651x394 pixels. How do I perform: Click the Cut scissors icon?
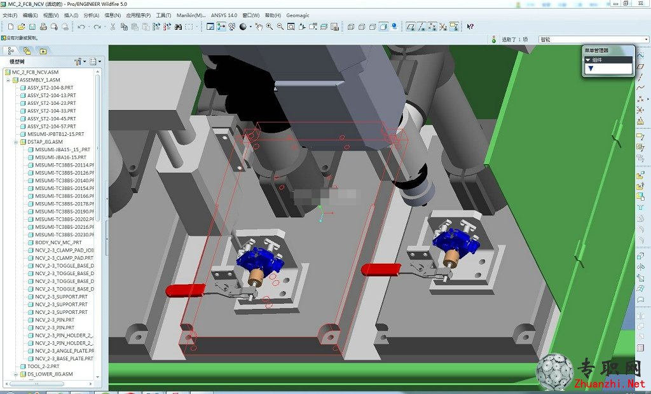coord(113,27)
